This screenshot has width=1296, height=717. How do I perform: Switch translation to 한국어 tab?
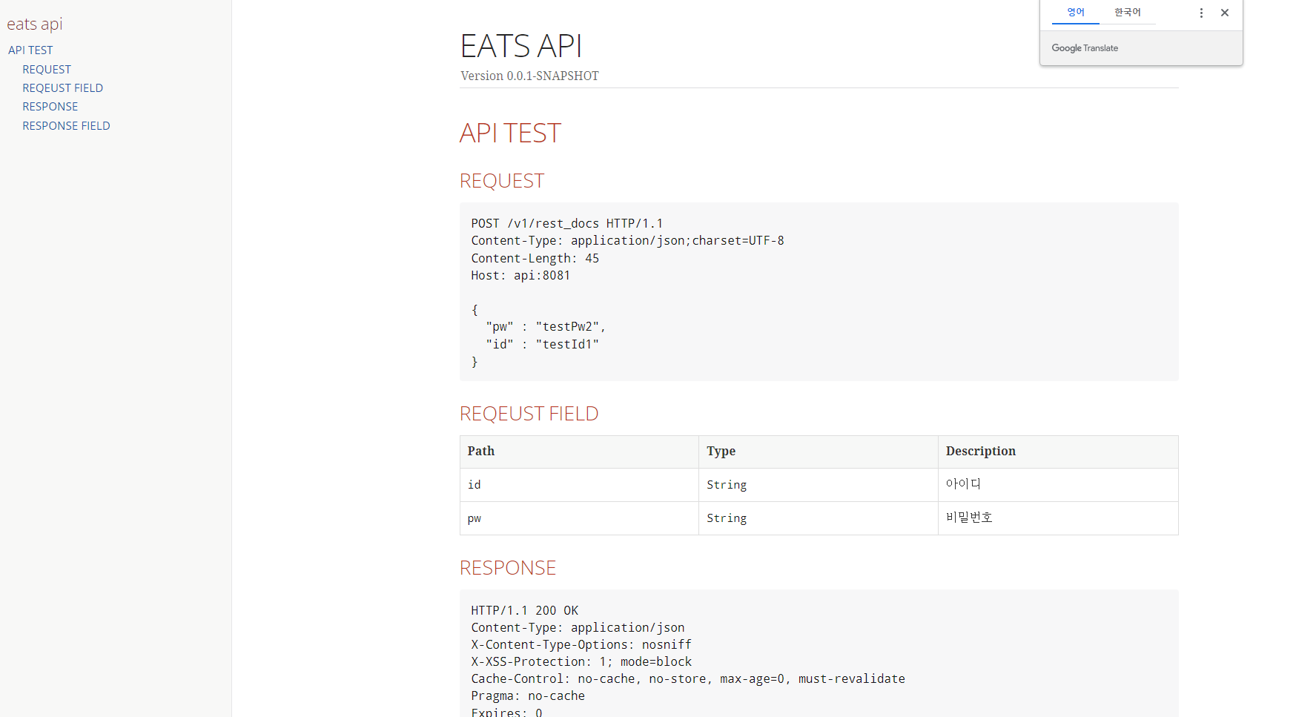point(1127,13)
